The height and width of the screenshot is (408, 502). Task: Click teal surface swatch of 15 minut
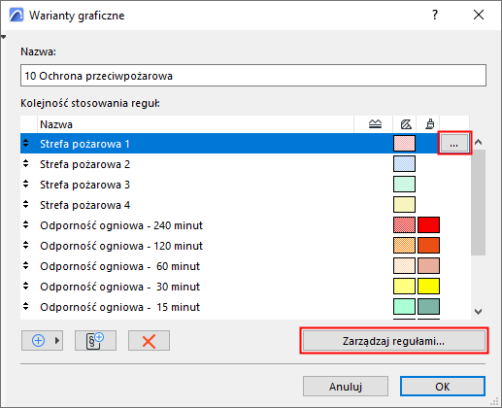point(428,307)
